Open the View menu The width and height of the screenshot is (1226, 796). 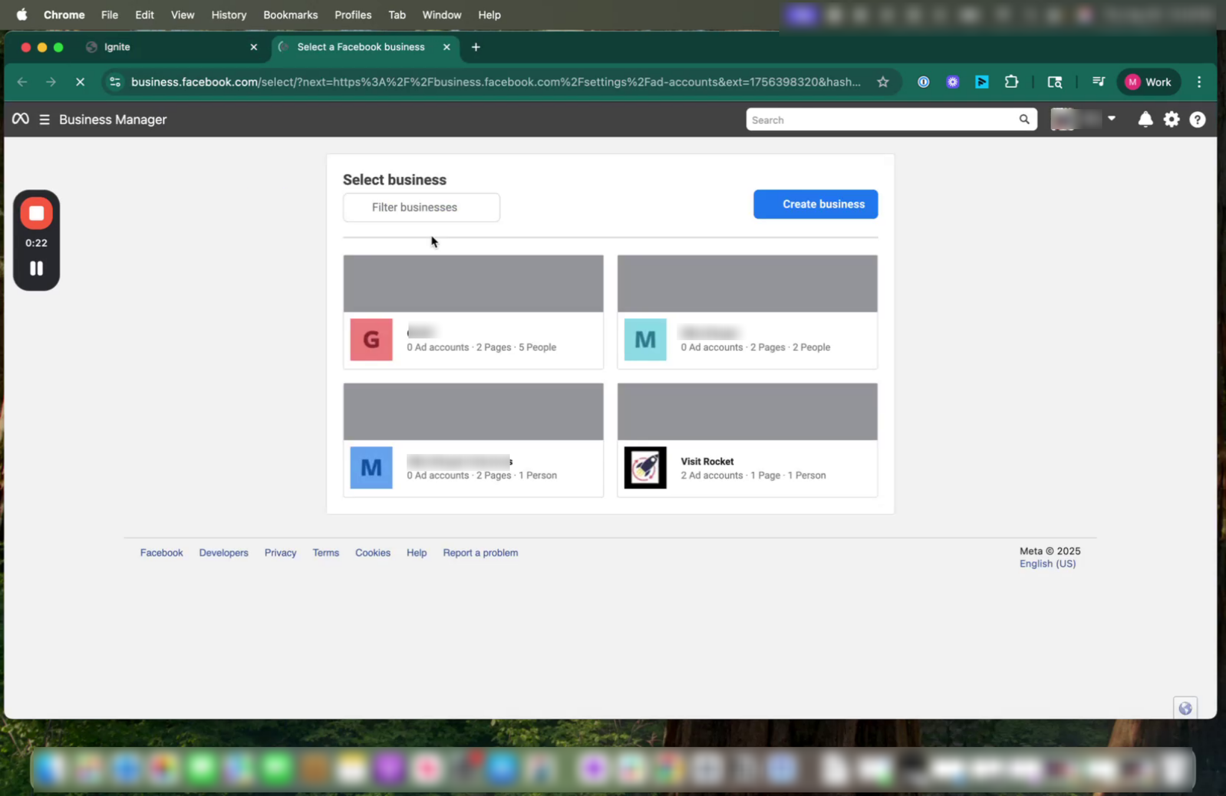point(183,15)
